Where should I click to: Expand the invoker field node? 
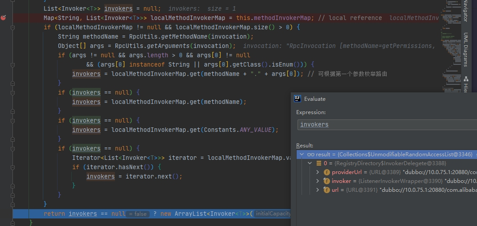(318, 181)
